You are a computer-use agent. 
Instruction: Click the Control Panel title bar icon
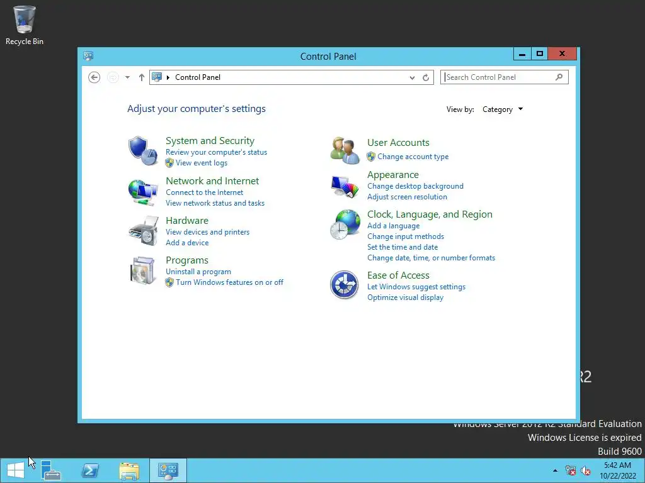[88, 56]
